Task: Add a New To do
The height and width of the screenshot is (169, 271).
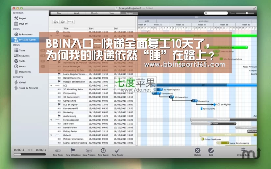Action: click(117, 152)
